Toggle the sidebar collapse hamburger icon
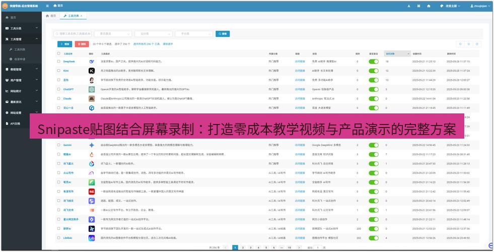The width and height of the screenshot is (494, 252). click(47, 6)
